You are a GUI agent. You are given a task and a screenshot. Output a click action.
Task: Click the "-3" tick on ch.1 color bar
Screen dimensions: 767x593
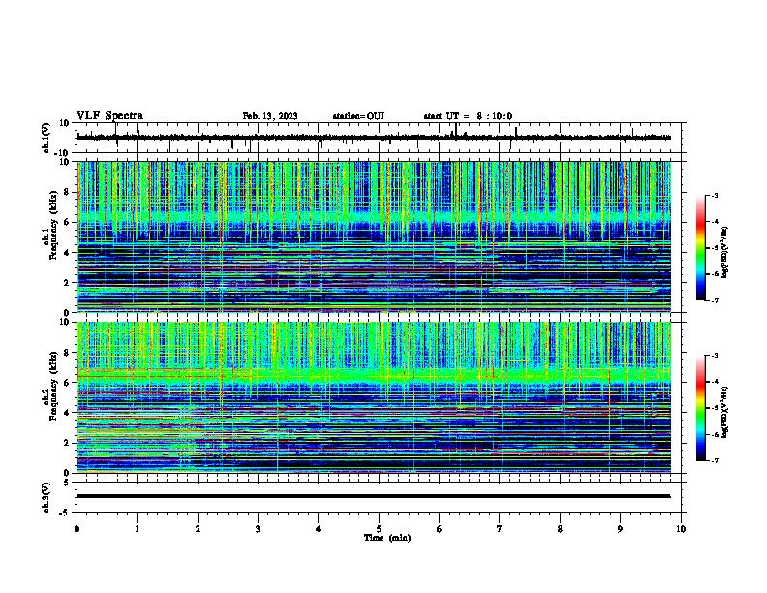[x=714, y=195]
